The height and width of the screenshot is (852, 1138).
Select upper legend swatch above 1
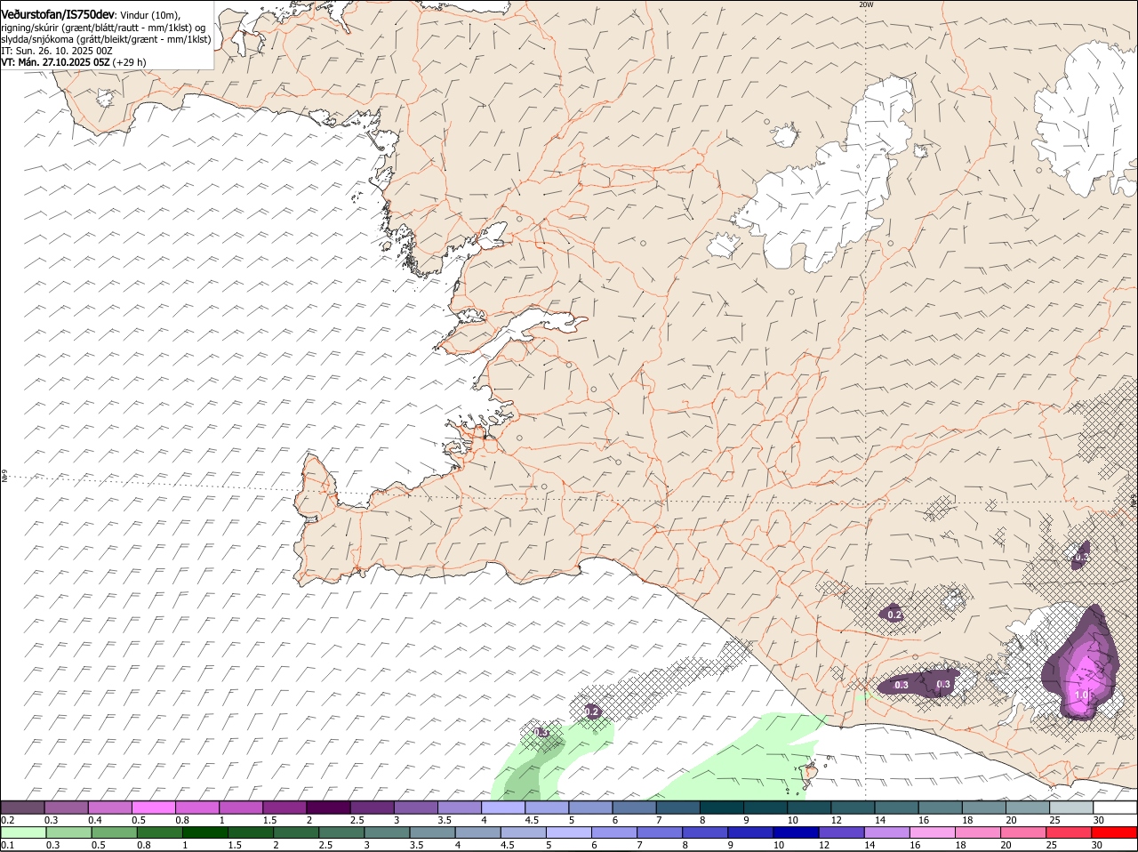pyautogui.click(x=240, y=808)
